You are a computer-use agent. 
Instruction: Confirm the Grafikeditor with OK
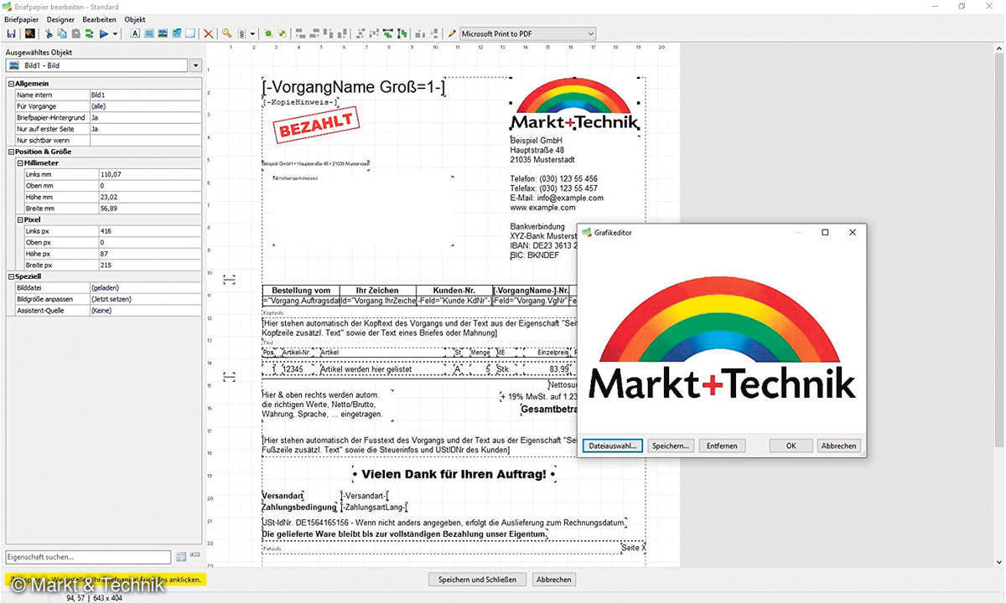791,446
